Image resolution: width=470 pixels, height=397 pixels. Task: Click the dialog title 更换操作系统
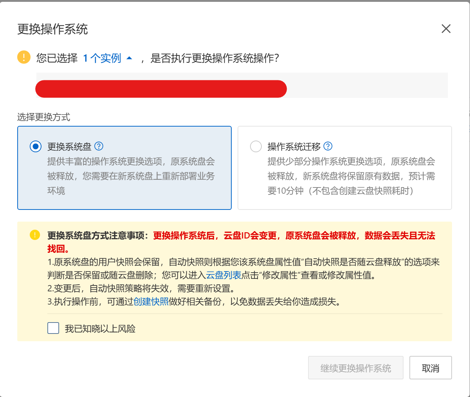pyautogui.click(x=53, y=29)
